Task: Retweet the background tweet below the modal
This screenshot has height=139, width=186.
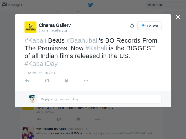Action: coord(59,119)
